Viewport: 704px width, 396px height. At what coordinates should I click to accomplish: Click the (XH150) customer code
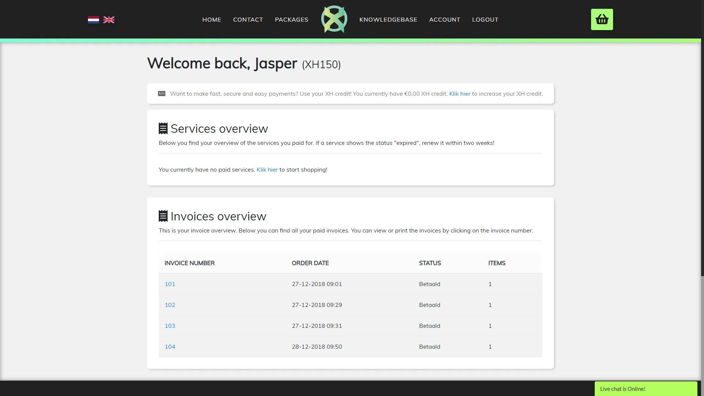click(x=321, y=65)
